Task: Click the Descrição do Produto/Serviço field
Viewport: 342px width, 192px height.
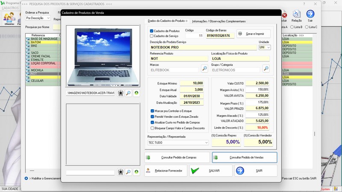Action: pyautogui.click(x=203, y=47)
